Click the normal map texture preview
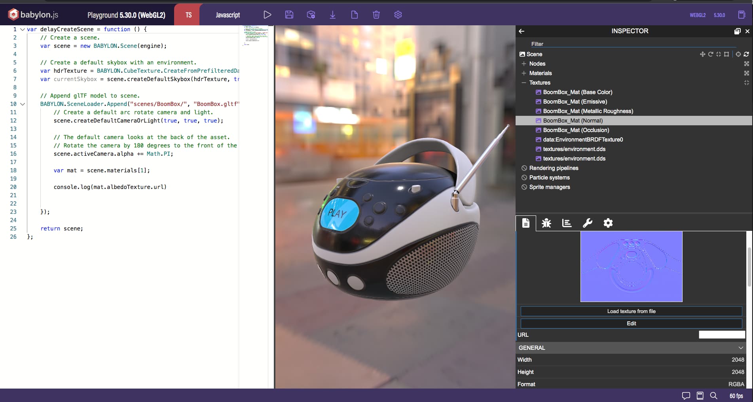Image resolution: width=753 pixels, height=402 pixels. click(632, 266)
